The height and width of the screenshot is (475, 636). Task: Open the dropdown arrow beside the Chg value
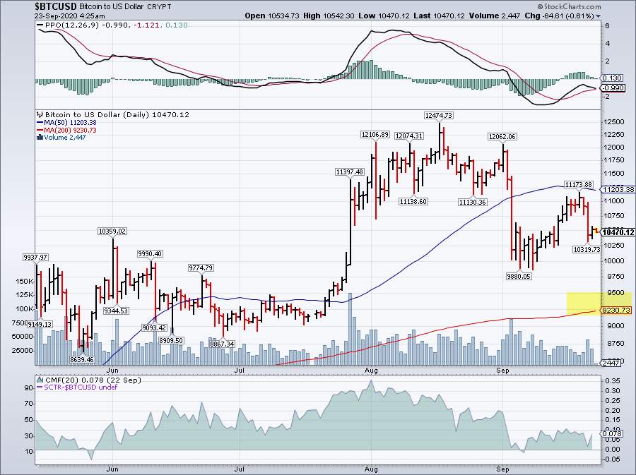tap(598, 16)
